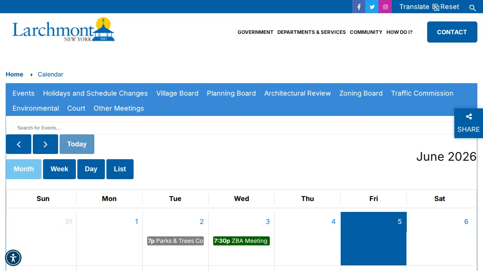483x271 pixels.
Task: Open the 7:30p ZBA Meeting event
Action: [x=241, y=241]
